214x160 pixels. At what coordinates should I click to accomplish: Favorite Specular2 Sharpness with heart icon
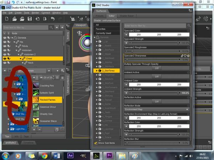tap(185, 56)
